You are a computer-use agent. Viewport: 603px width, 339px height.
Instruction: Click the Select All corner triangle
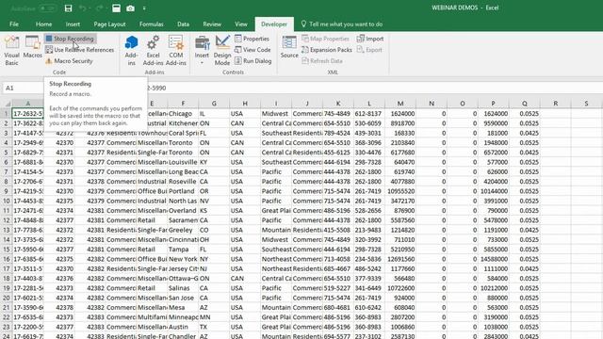coord(7,104)
